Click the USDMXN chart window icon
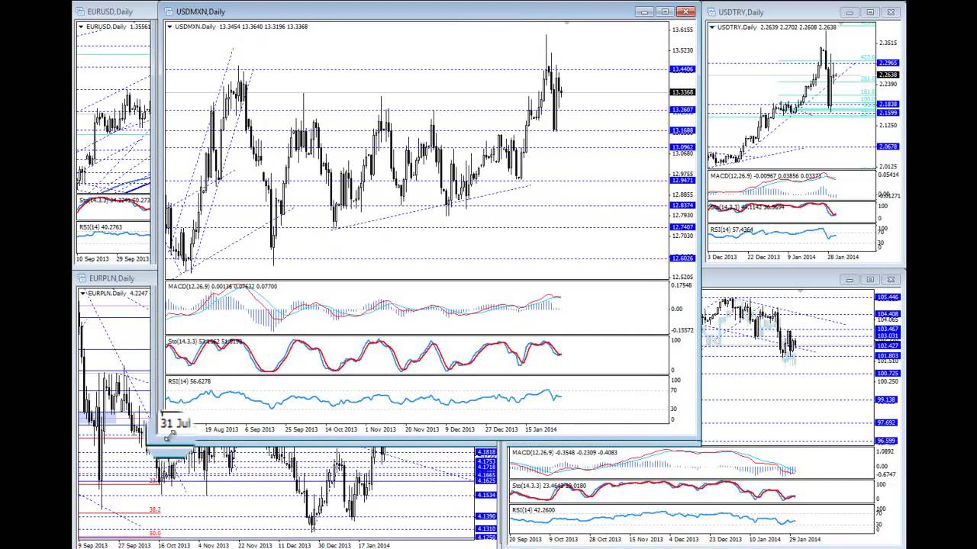 (x=168, y=11)
